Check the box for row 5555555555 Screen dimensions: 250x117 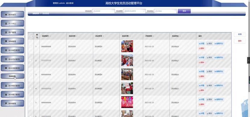click(x=30, y=89)
